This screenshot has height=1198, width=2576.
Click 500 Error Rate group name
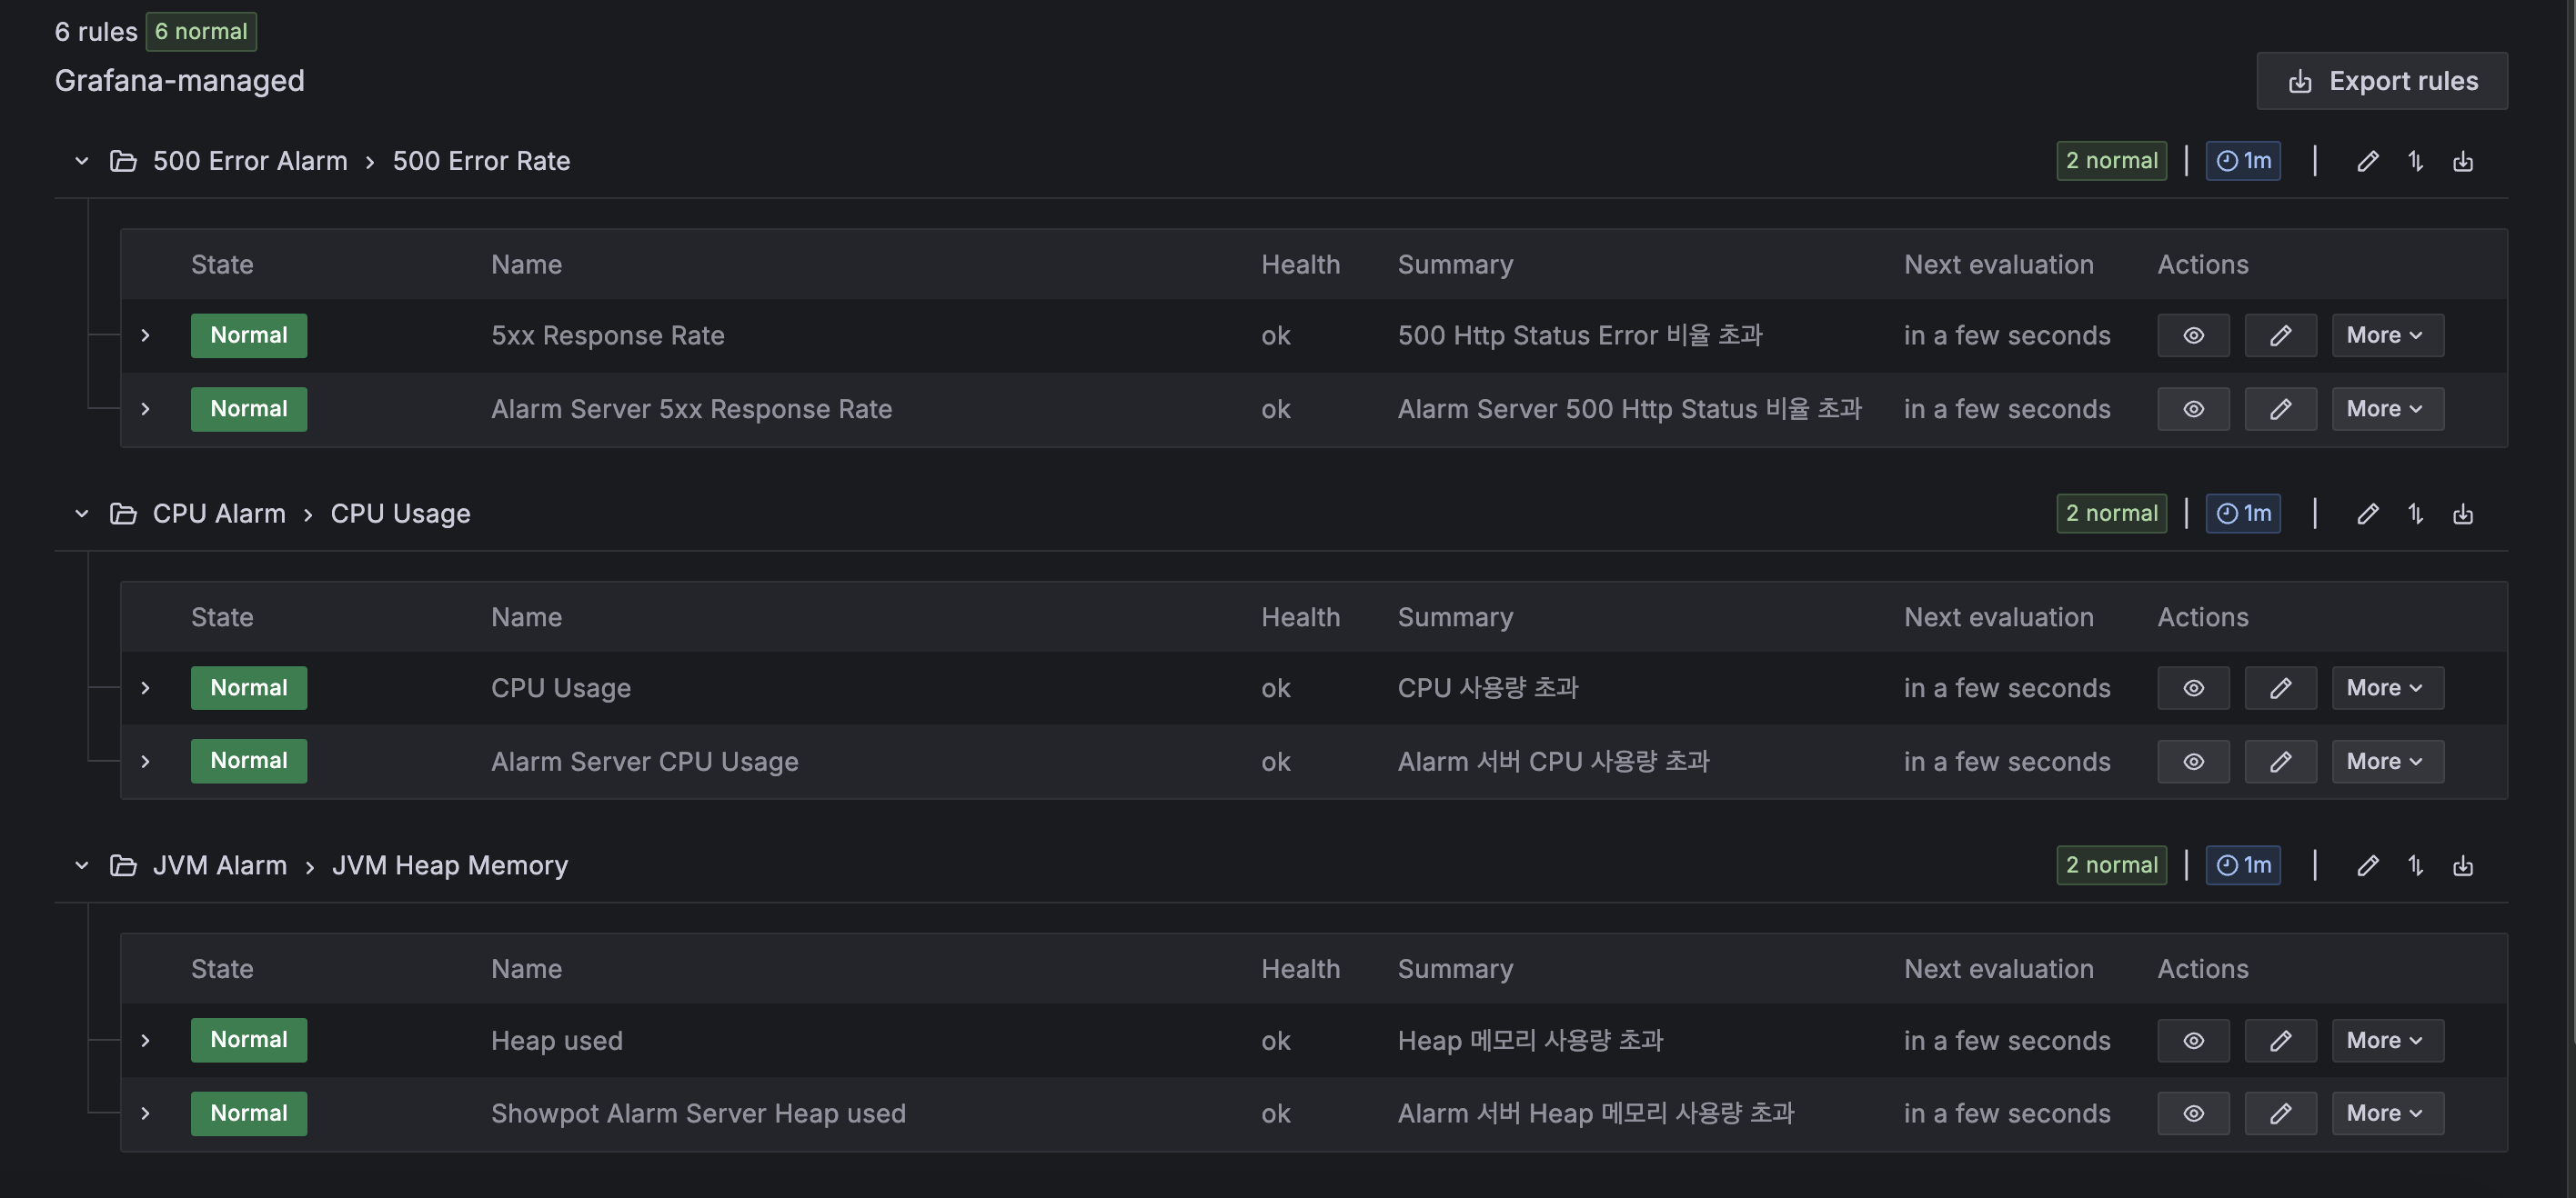[x=481, y=161]
